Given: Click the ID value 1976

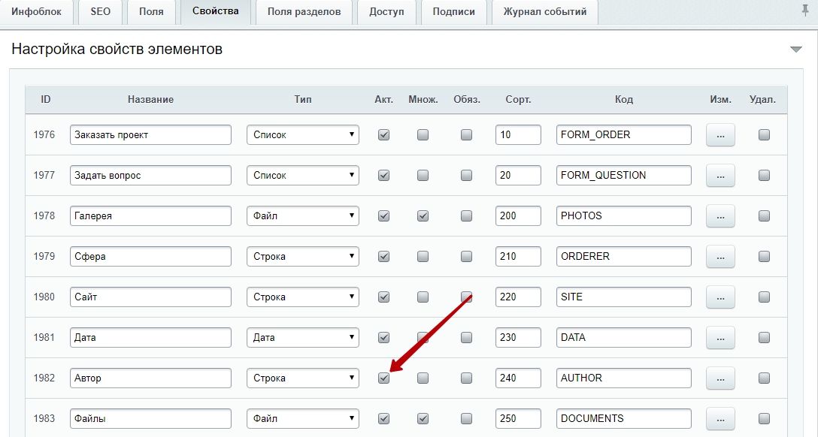Looking at the screenshot, I should click(44, 135).
